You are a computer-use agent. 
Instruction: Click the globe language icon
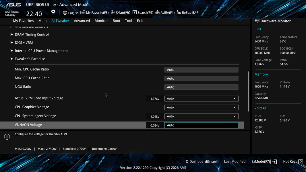click(x=65, y=13)
